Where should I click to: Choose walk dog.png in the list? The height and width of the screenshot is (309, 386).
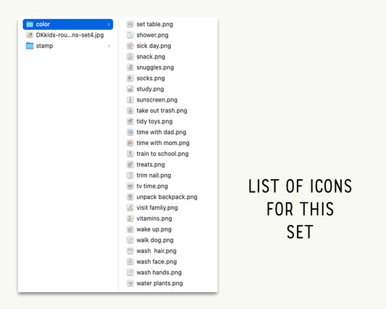pos(155,240)
